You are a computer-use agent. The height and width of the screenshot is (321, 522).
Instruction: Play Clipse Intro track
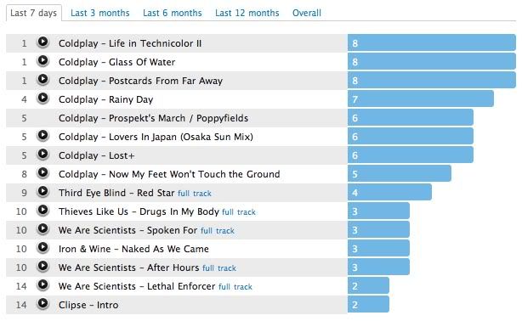click(x=43, y=304)
